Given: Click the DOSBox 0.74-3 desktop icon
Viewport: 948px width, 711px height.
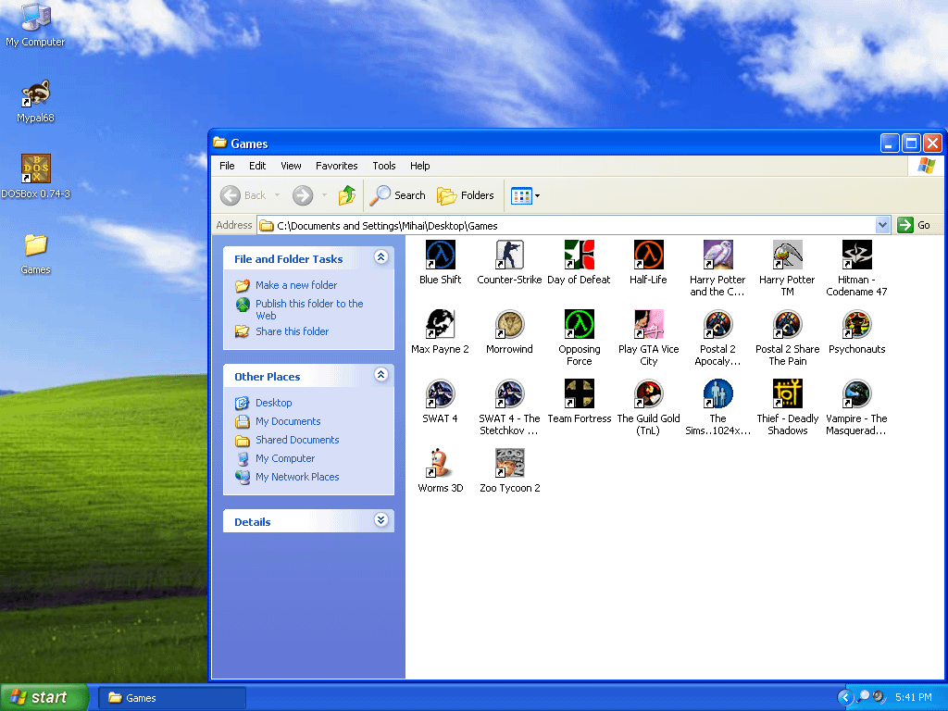Looking at the screenshot, I should pos(36,169).
